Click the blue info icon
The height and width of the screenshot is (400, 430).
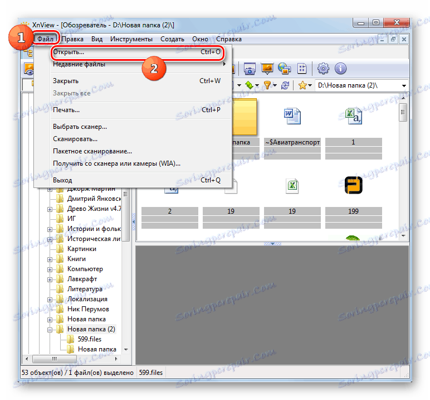click(340, 69)
